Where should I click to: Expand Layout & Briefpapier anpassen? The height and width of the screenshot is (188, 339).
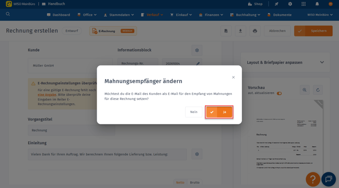(x=285, y=62)
